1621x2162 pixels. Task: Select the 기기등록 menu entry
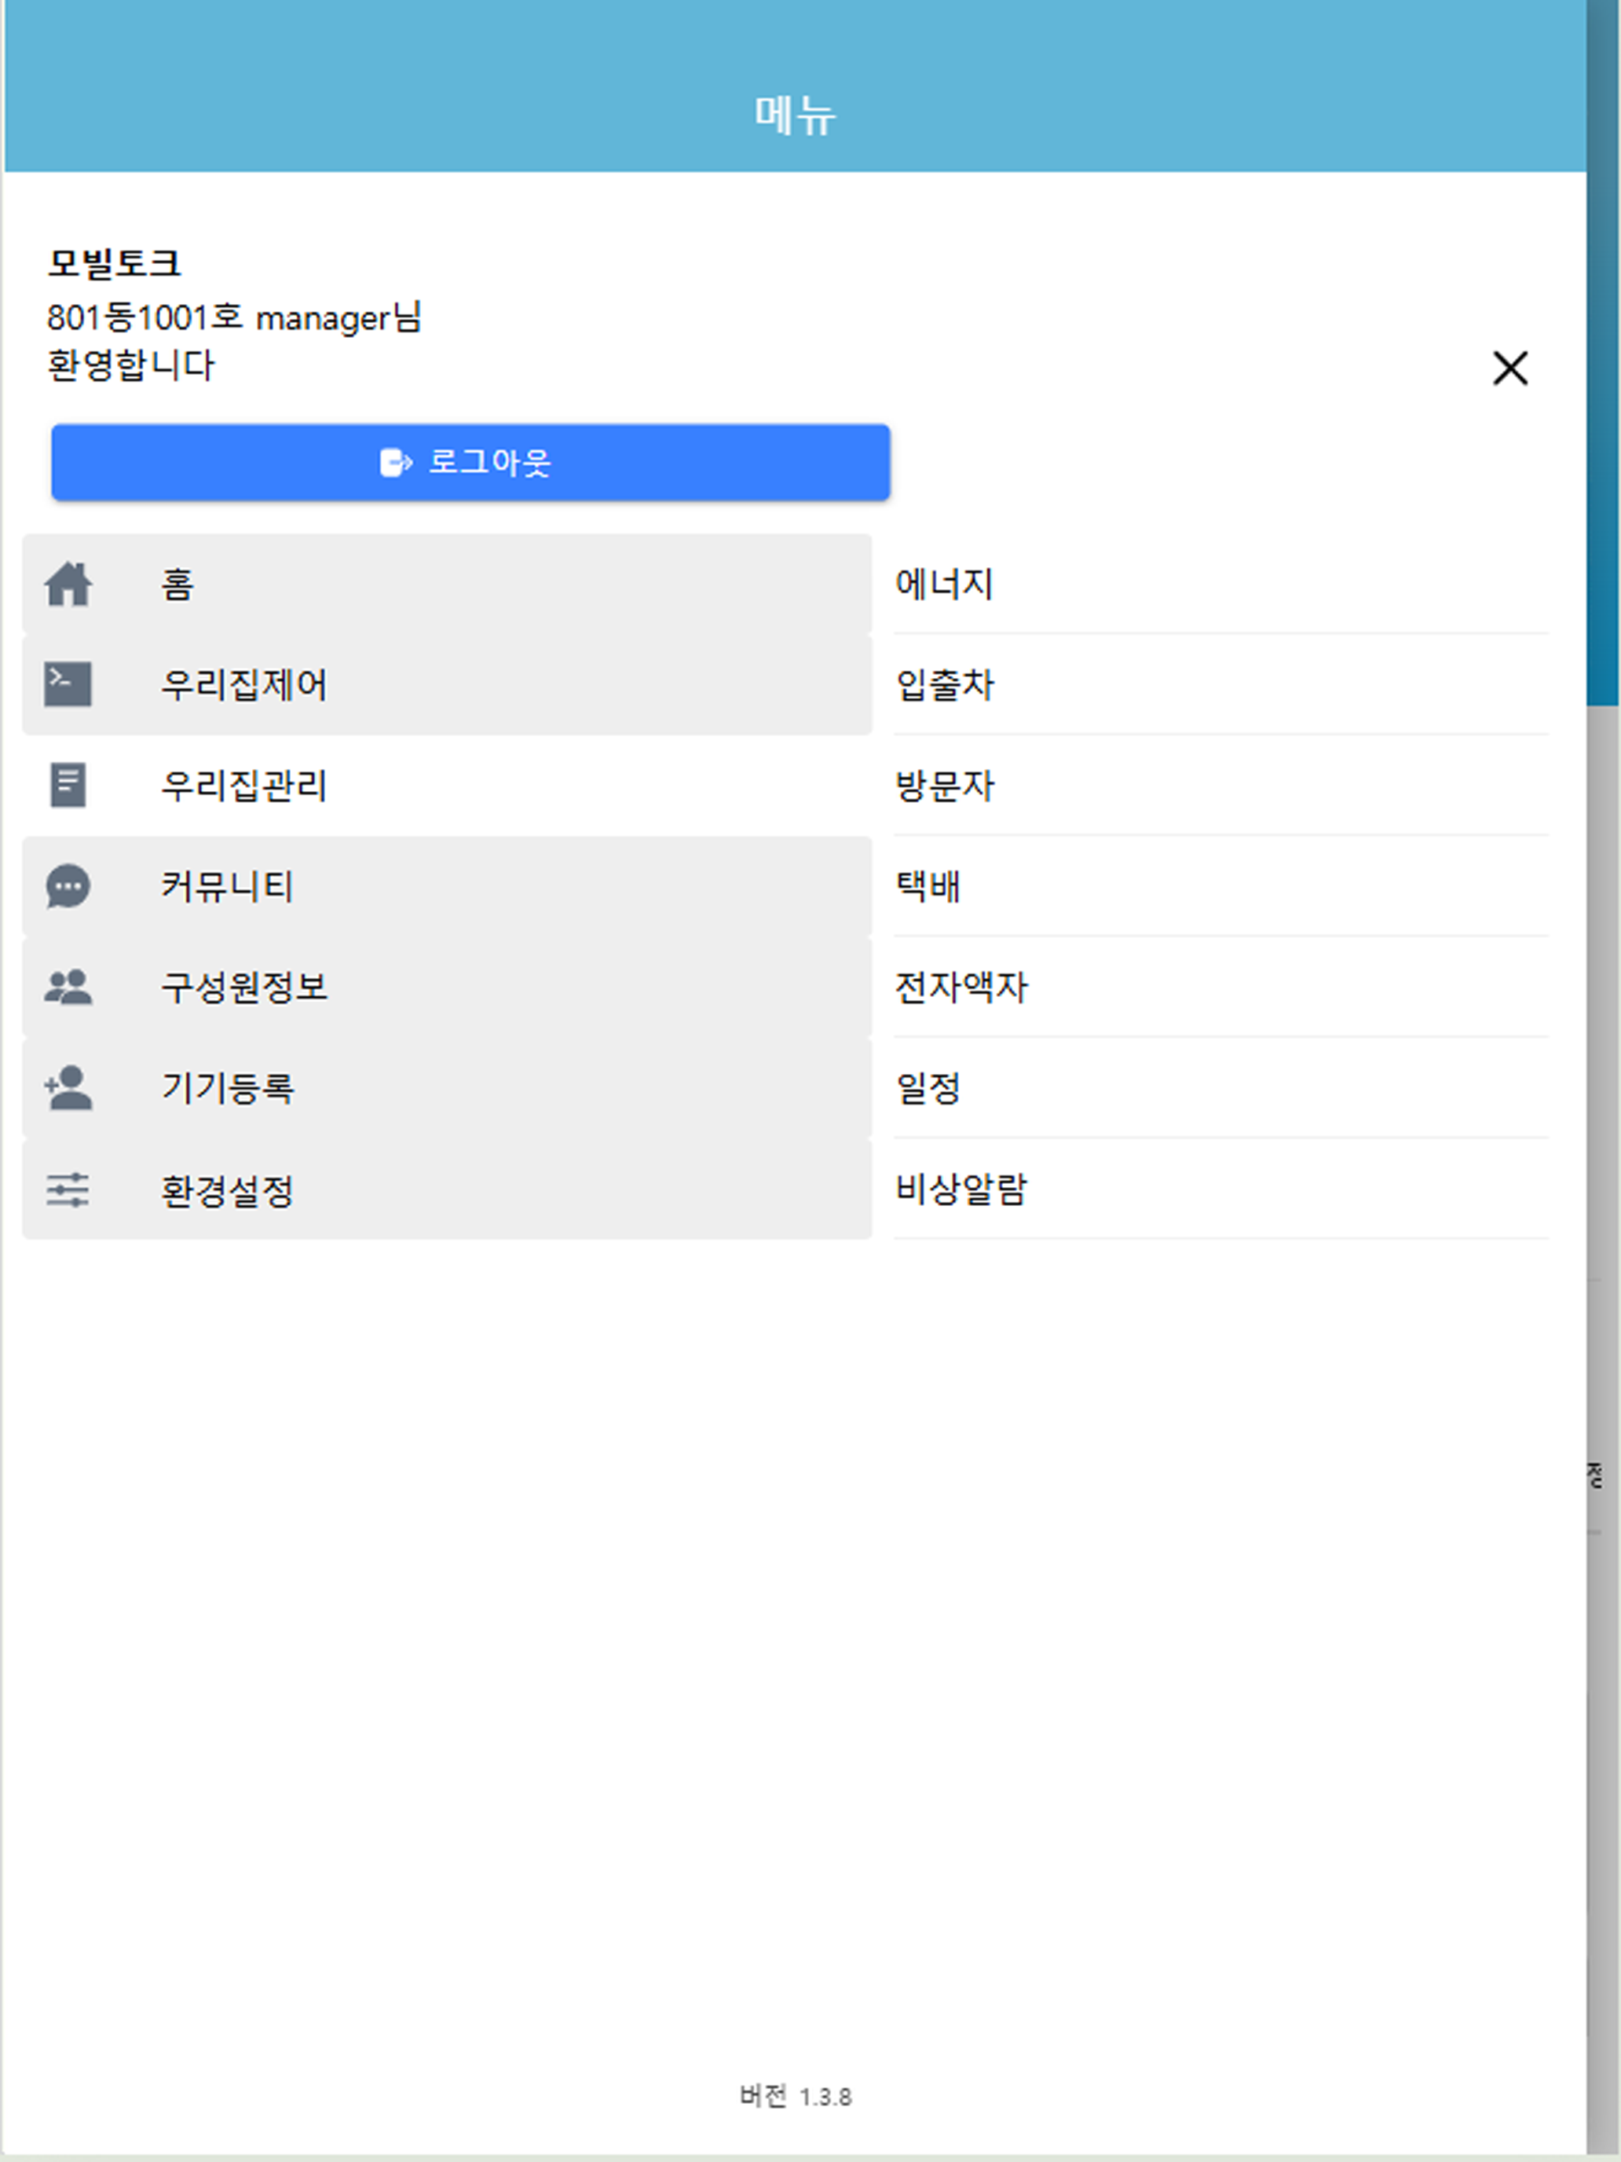coord(447,1088)
